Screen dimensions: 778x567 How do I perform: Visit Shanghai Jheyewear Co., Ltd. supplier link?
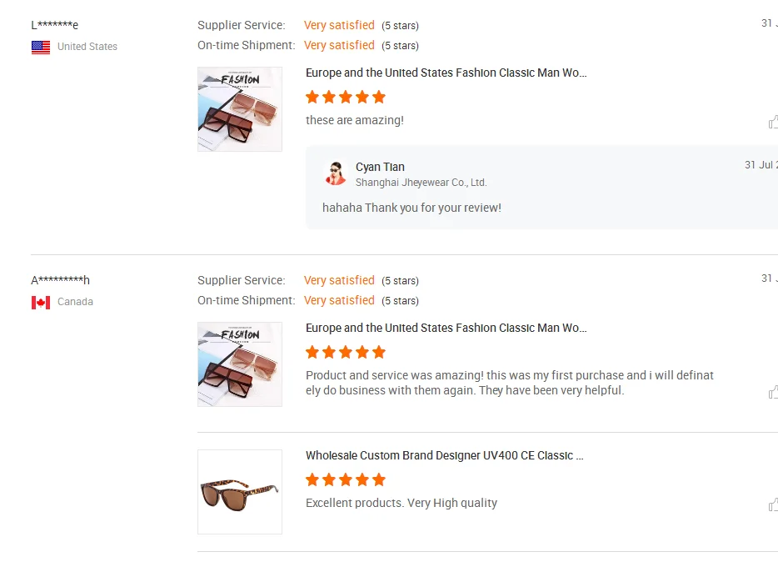[x=421, y=183]
